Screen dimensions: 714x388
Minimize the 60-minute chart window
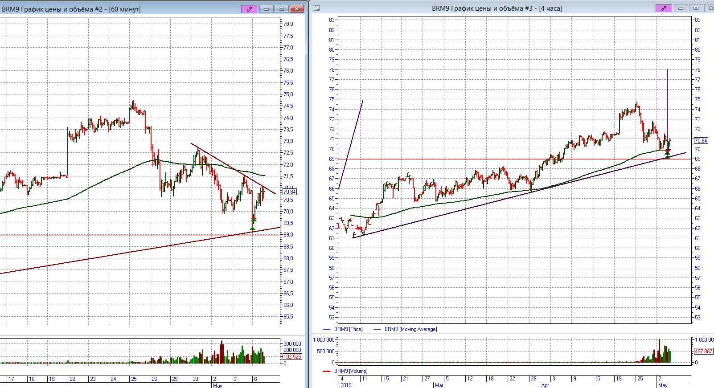pyautogui.click(x=266, y=9)
